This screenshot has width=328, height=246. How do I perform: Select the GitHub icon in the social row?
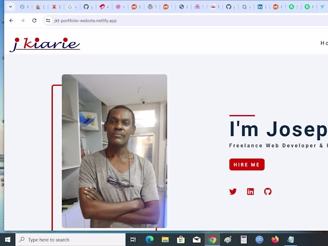[x=268, y=191]
